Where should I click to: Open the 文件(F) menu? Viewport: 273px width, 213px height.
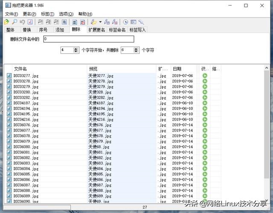click(12, 14)
